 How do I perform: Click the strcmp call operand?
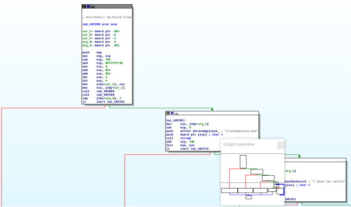[186, 138]
